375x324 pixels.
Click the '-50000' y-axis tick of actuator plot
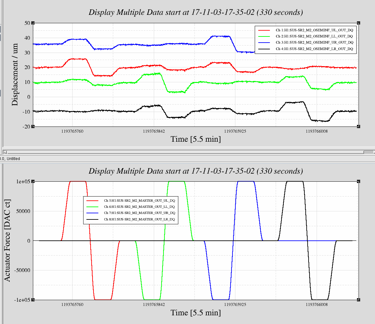click(22, 270)
